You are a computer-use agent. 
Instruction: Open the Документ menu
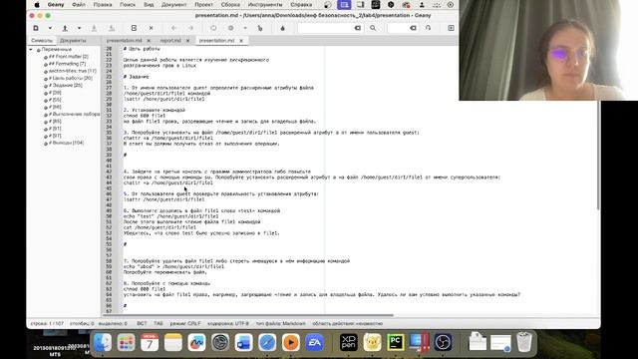(x=174, y=5)
